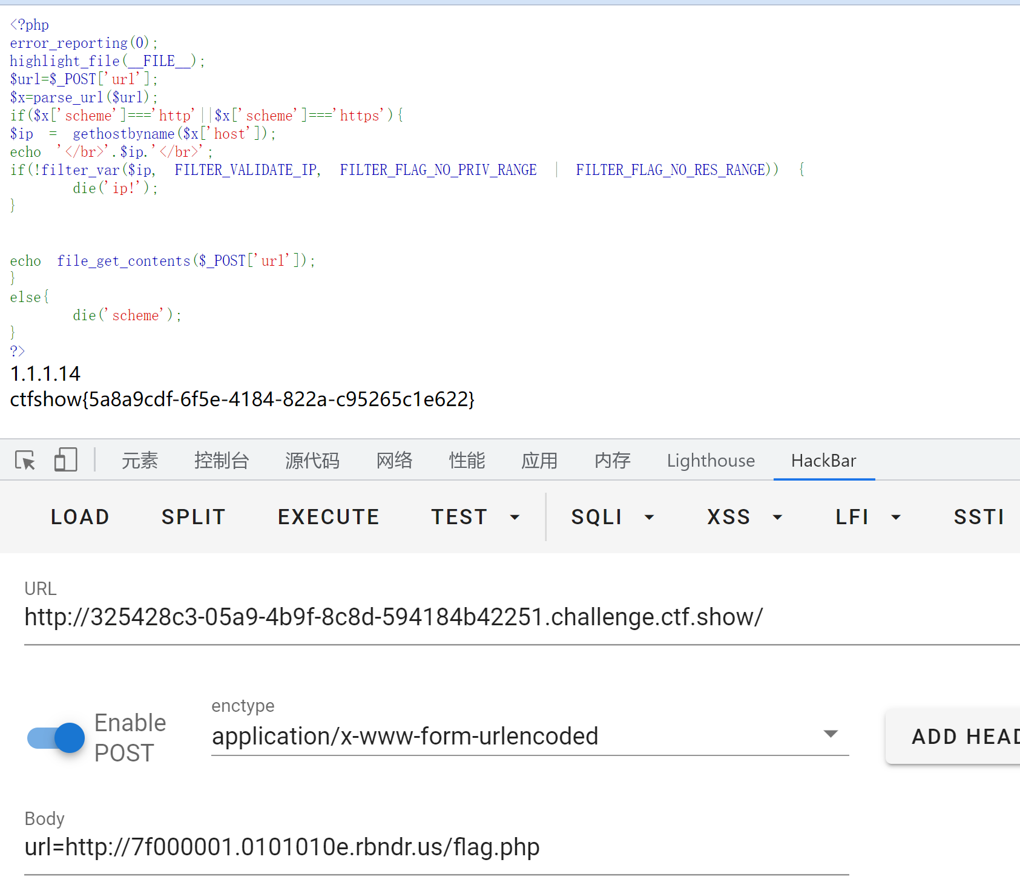Click the LOAD button in HackBar
This screenshot has width=1020, height=894.
tap(80, 517)
